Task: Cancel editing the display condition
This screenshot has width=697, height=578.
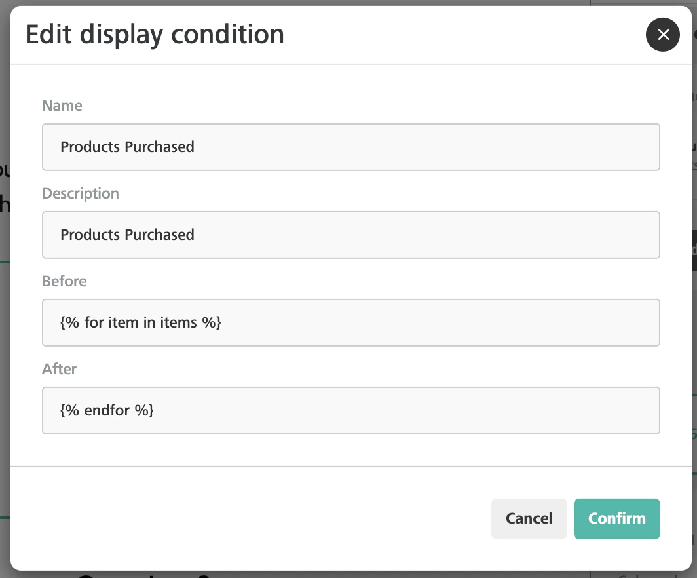Action: click(529, 518)
